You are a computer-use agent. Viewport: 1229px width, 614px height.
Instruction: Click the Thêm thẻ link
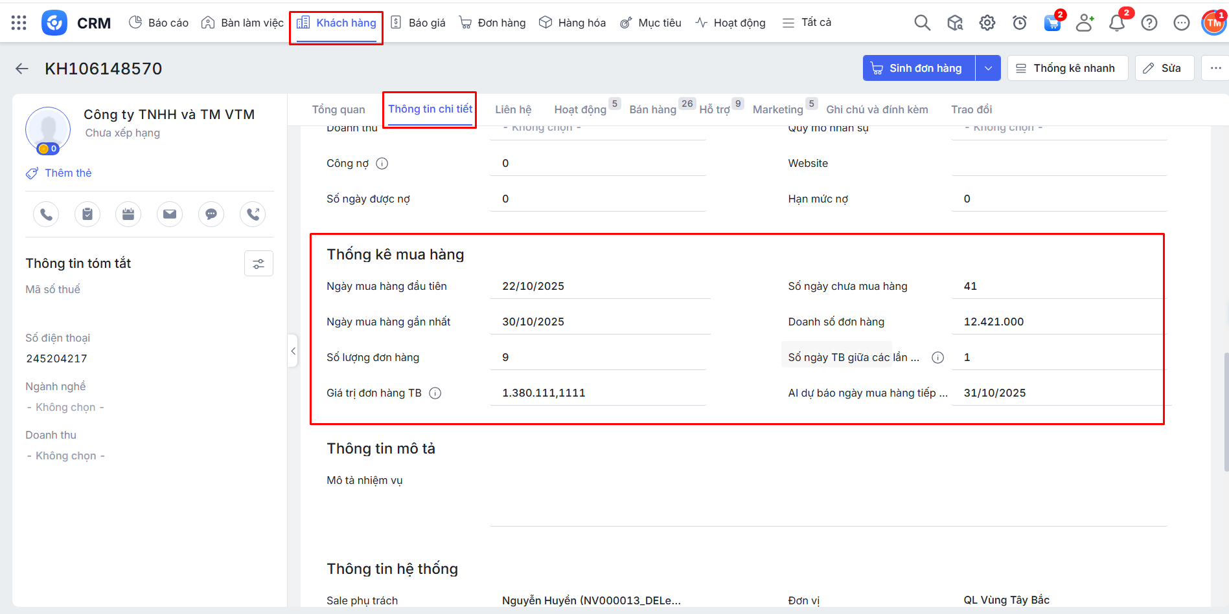pos(68,173)
